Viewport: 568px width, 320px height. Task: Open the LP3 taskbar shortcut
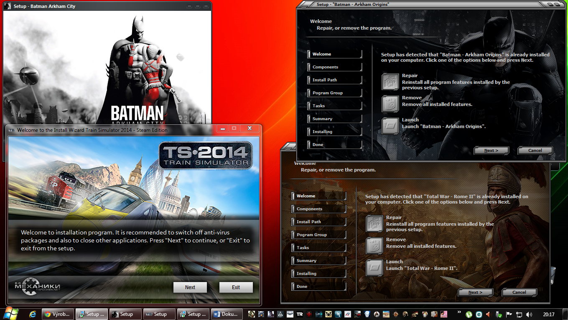coord(319,314)
